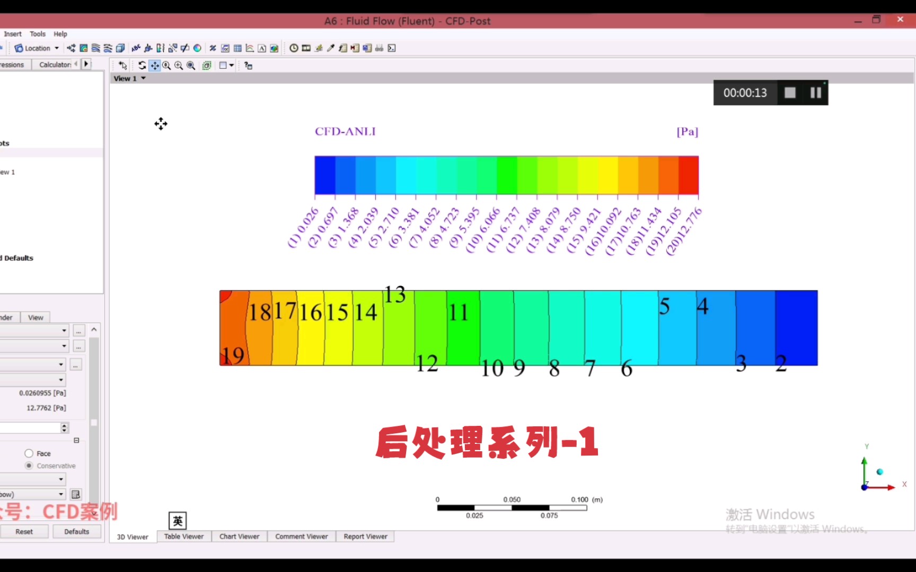Insert a Particle Track from the toolbar

tap(108, 48)
